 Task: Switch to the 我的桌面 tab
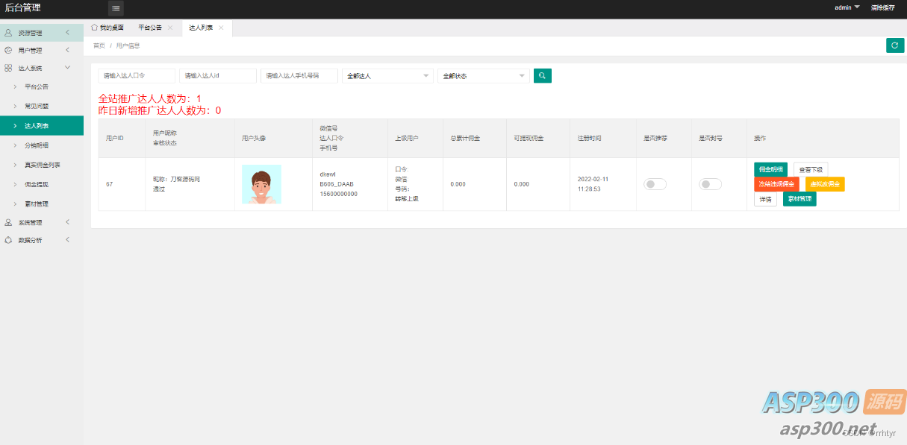coord(107,28)
